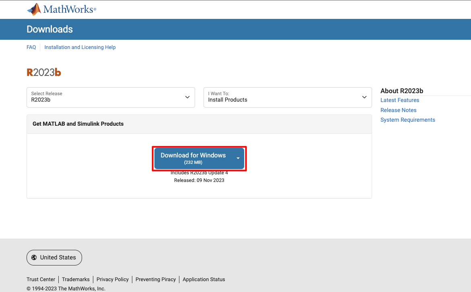Open Release Notes link
The image size is (471, 292).
(398, 110)
